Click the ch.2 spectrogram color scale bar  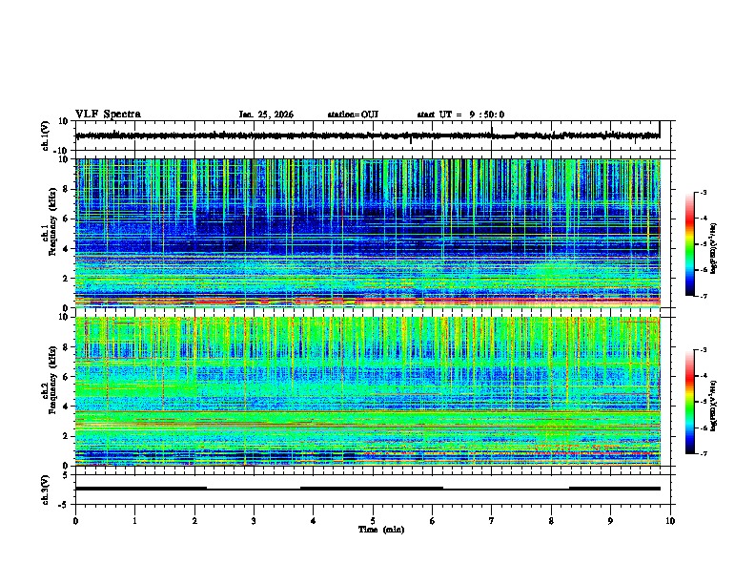[690, 402]
